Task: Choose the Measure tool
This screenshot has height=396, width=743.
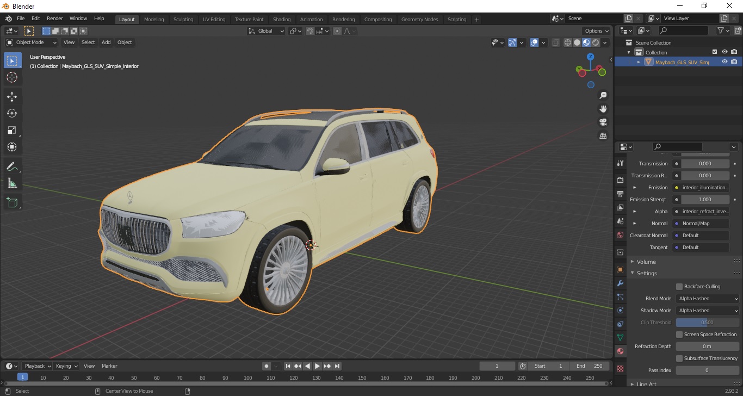Action: click(x=13, y=183)
